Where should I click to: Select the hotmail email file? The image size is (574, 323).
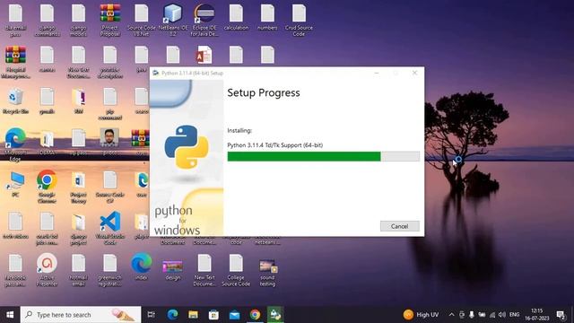point(78,270)
